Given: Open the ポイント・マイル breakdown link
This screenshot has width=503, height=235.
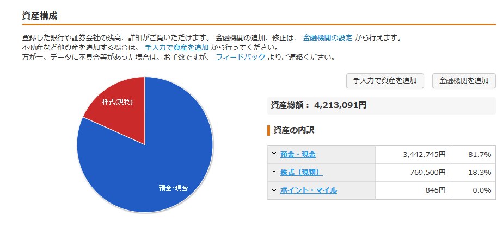Looking at the screenshot, I should coord(308,190).
